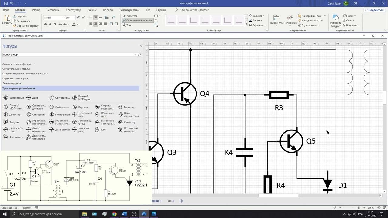Open Полупроводники и электронные лампы stencil

25,74
